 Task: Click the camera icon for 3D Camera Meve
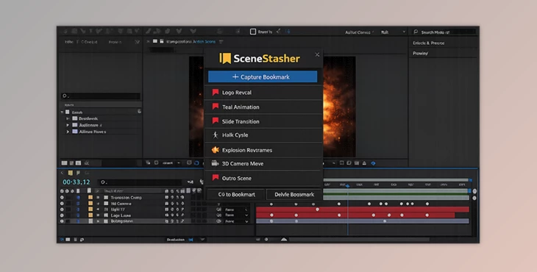tap(215, 163)
